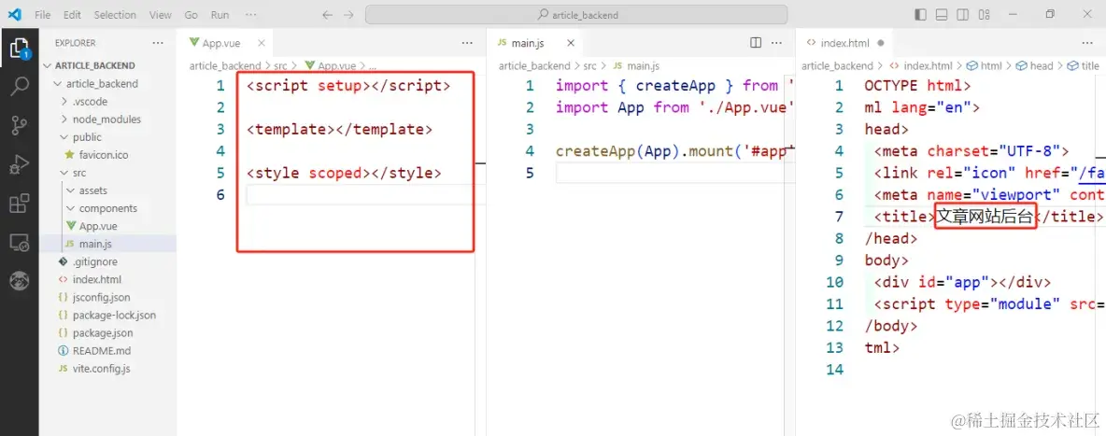Viewport: 1106px width, 436px height.
Task: Click the VS Code logo icon
Action: click(x=15, y=14)
